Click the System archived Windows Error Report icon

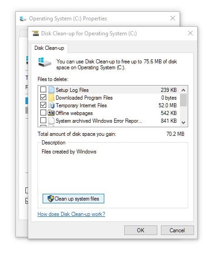point(51,120)
